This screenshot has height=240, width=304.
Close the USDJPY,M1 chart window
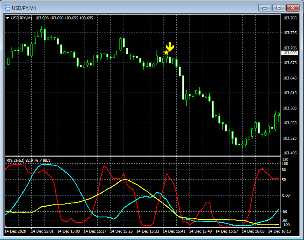click(x=292, y=7)
